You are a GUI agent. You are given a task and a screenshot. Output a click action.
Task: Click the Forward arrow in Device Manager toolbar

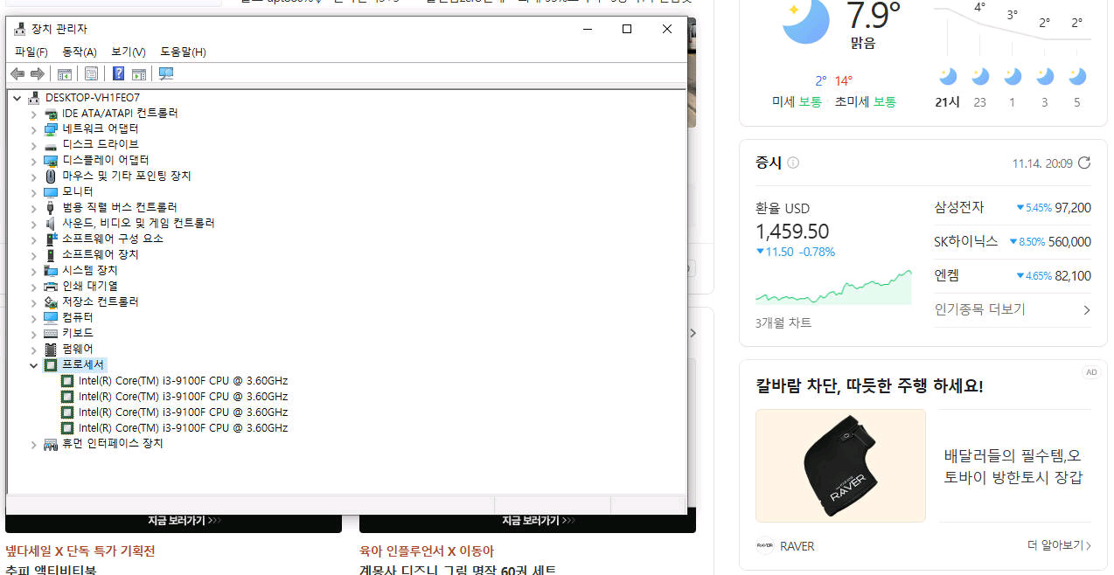(37, 73)
